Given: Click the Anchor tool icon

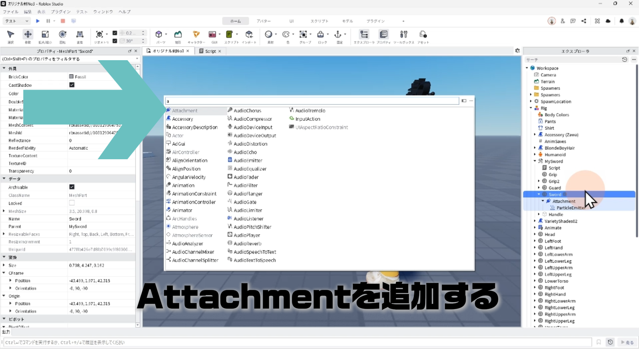Looking at the screenshot, I should click(x=338, y=35).
